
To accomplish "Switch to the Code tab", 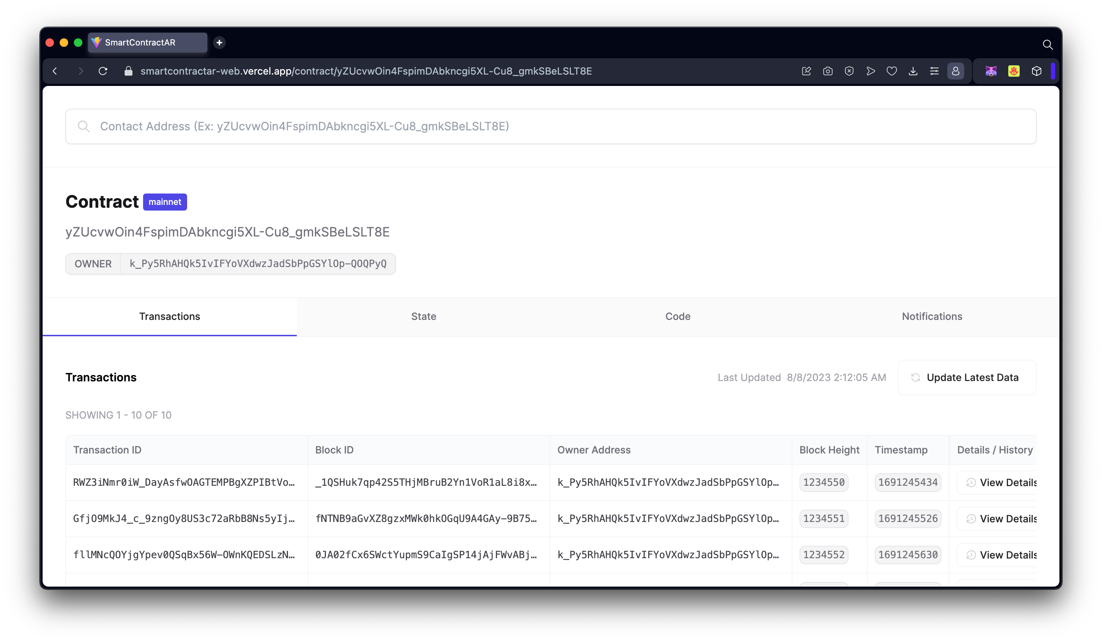I will pos(677,316).
